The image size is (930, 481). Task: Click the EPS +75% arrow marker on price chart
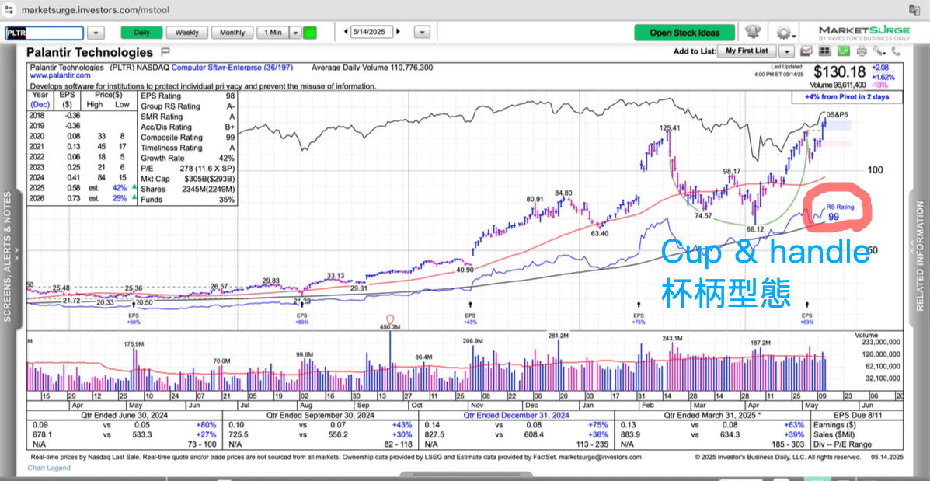click(638, 305)
